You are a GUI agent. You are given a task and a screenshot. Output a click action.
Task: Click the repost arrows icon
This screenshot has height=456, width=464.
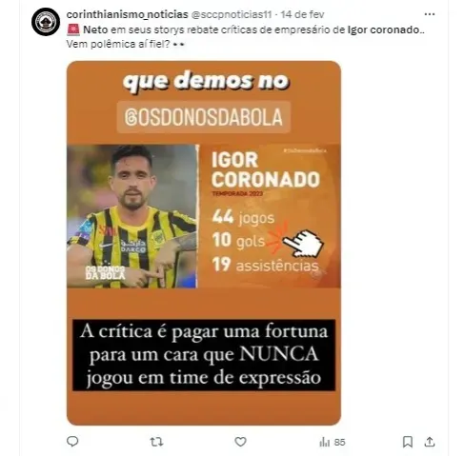click(156, 442)
